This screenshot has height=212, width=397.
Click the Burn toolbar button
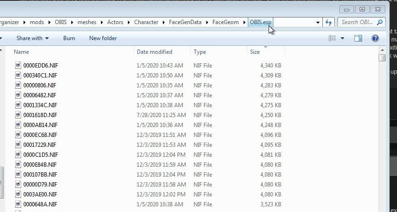(69, 38)
